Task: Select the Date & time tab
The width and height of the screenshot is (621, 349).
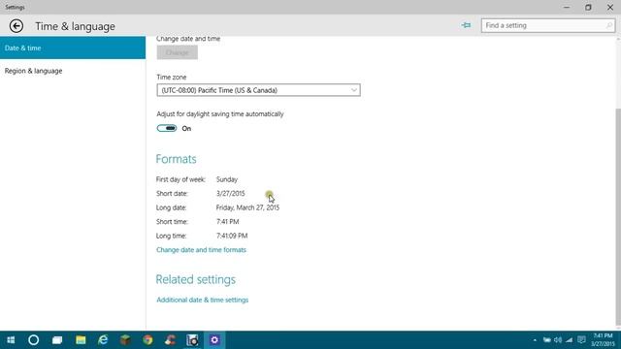Action: coord(73,48)
